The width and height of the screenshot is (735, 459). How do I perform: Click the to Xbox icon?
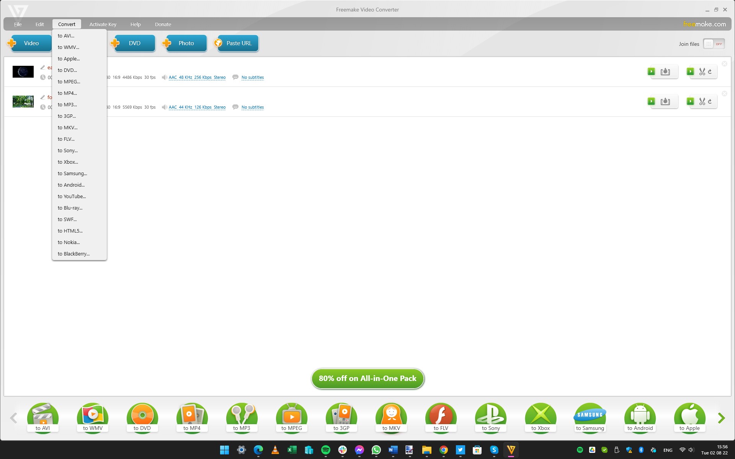[541, 417]
